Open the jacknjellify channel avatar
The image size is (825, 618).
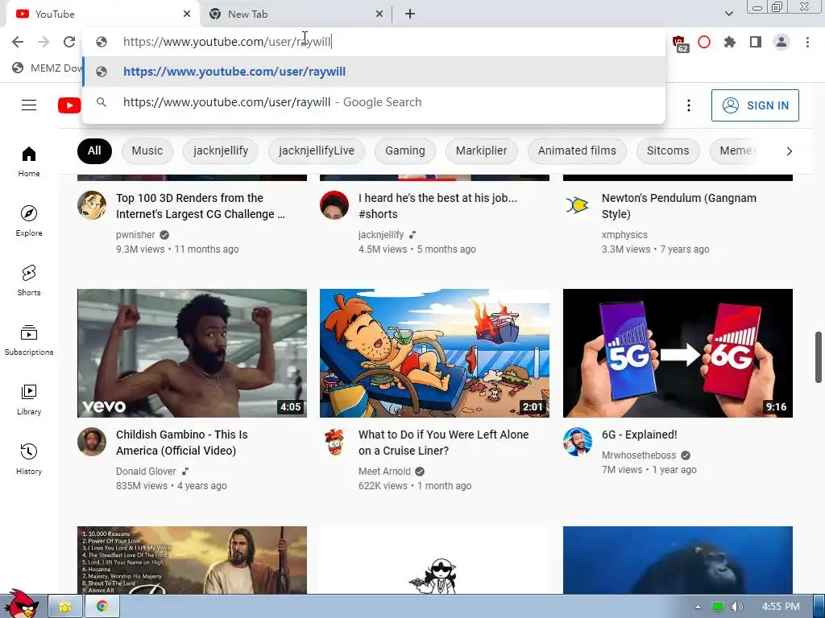click(x=334, y=205)
